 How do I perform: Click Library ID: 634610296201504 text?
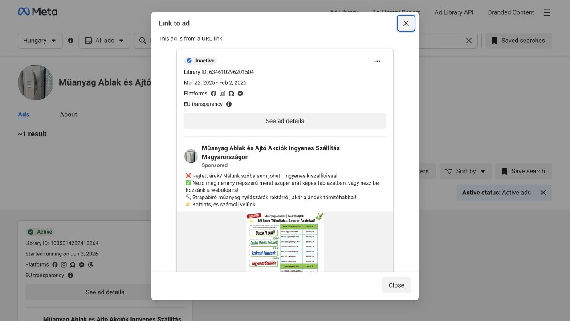[219, 72]
